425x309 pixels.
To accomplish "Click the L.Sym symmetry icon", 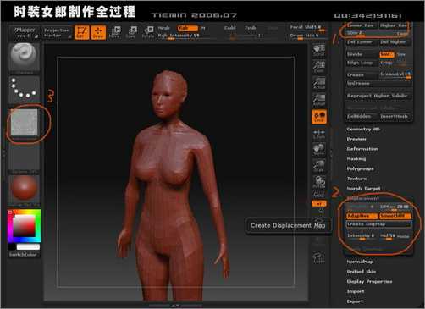I will pyautogui.click(x=319, y=134).
